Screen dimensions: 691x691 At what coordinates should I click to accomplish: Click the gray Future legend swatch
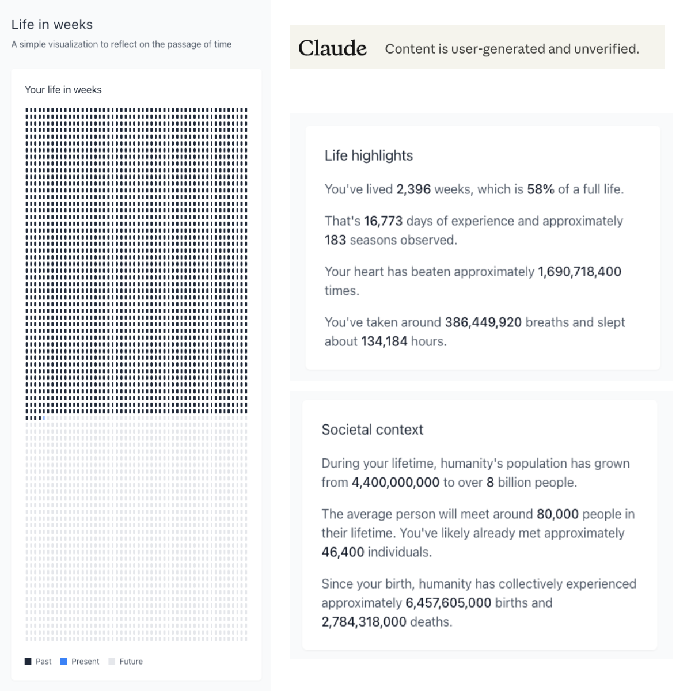coord(112,661)
